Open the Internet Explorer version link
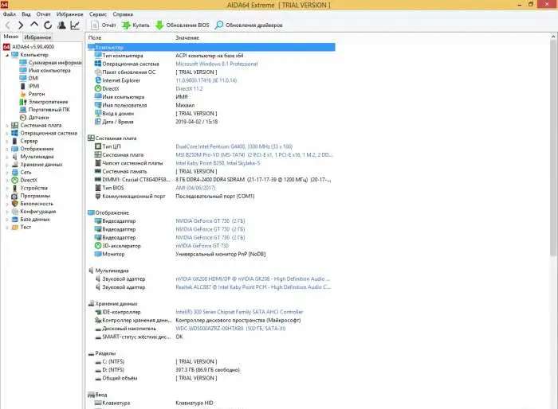 [x=206, y=80]
